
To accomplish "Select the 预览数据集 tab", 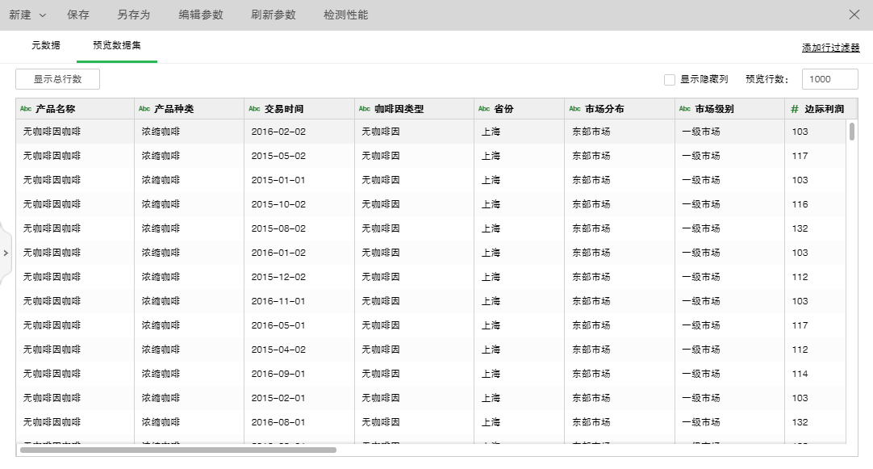I will pyautogui.click(x=117, y=46).
